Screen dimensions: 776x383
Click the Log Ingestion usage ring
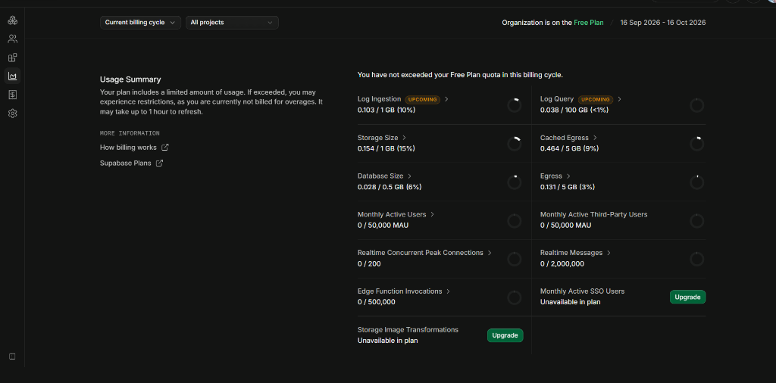click(x=515, y=104)
